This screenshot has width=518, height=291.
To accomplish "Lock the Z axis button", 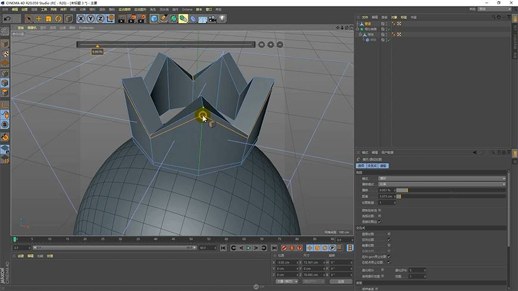I will click(x=101, y=18).
